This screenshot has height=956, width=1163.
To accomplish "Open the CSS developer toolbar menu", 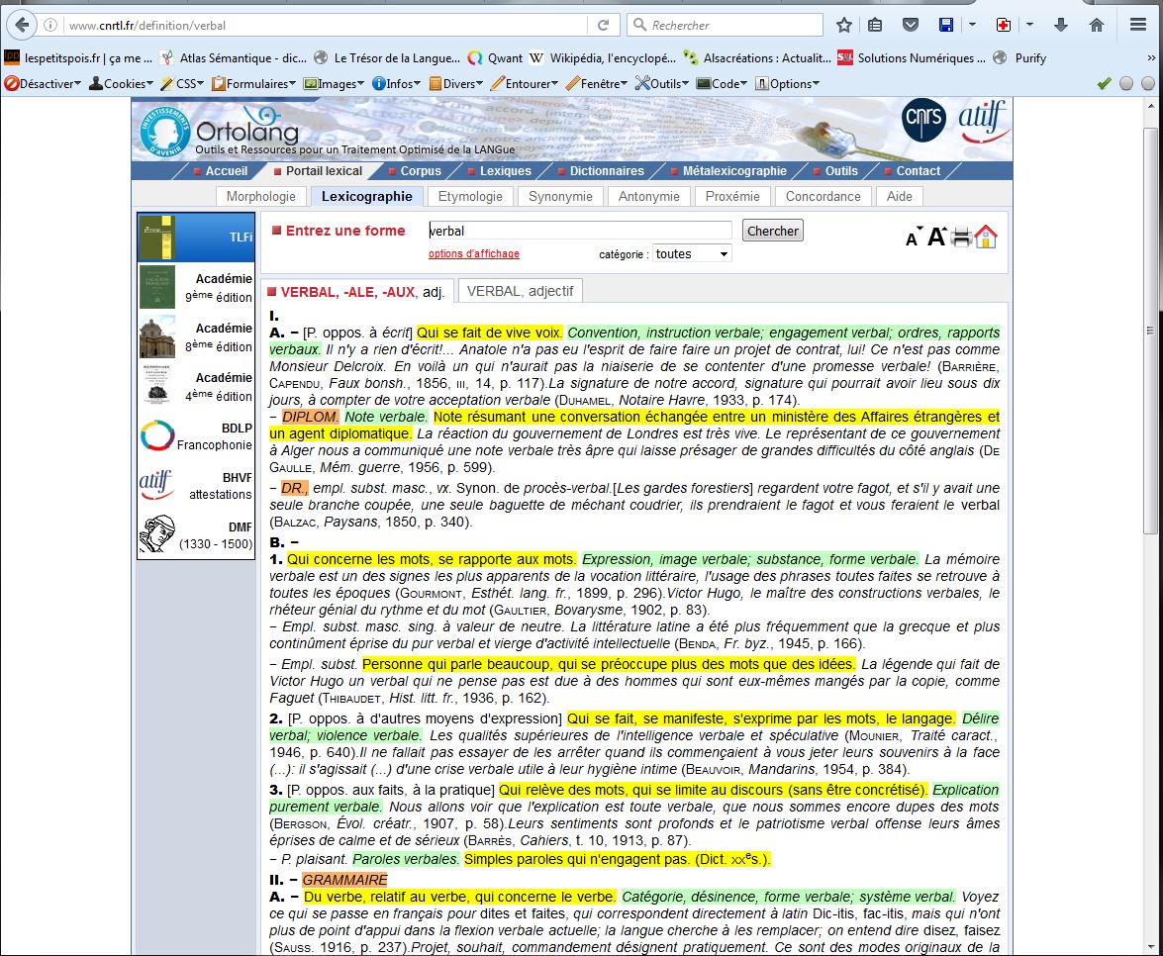I will click(182, 84).
